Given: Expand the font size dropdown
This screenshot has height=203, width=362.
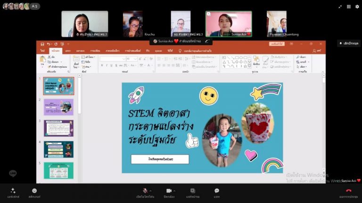Looking at the screenshot, I should tap(135, 59).
